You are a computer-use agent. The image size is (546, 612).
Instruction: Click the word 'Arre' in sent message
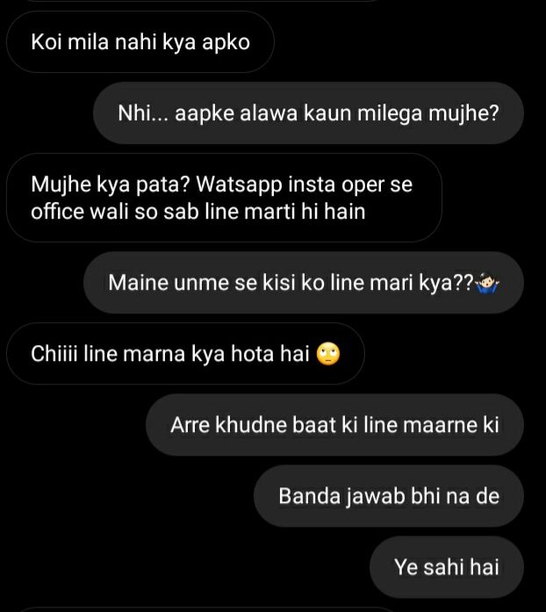tap(190, 425)
